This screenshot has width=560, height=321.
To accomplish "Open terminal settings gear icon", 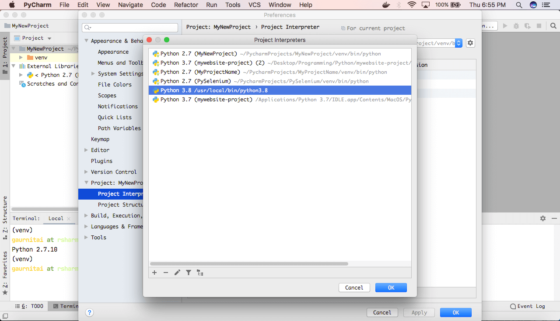I will tap(543, 218).
